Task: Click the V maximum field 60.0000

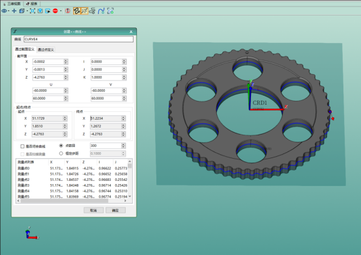Action: point(106,98)
